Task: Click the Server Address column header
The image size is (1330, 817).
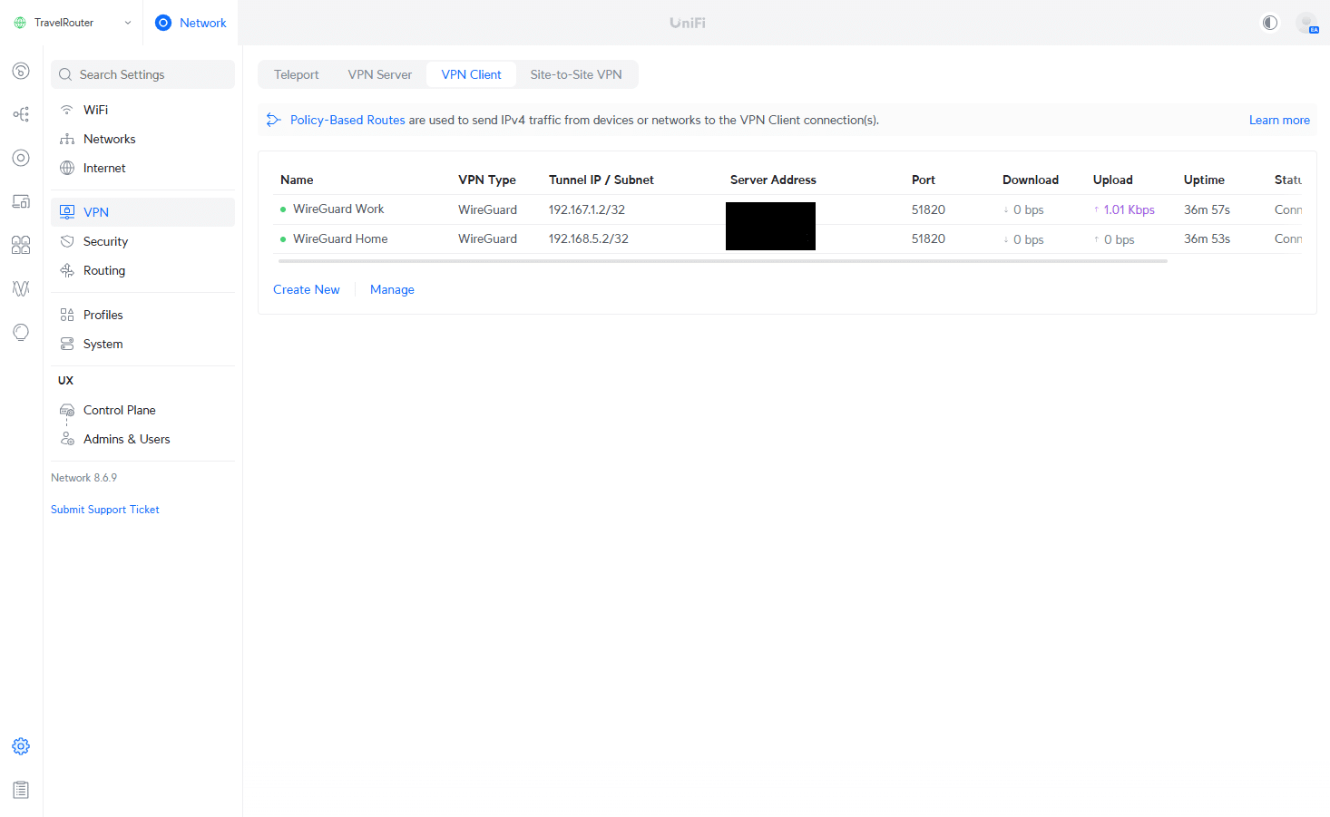Action: [x=773, y=180]
